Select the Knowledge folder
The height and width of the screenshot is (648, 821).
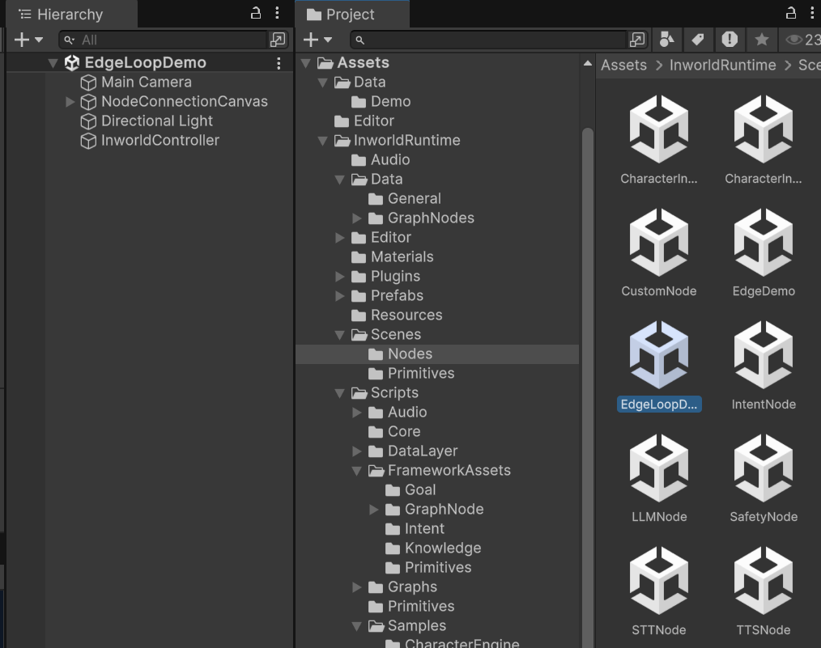tap(433, 548)
